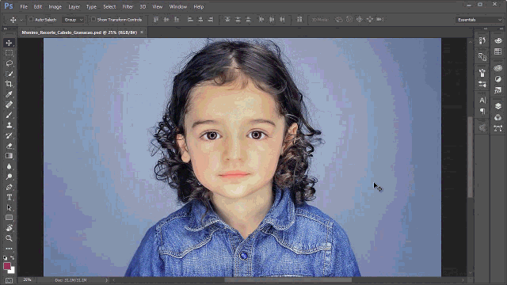Open the Swatches panel icon
Image resolution: width=507 pixels, height=285 pixels.
pos(498,51)
